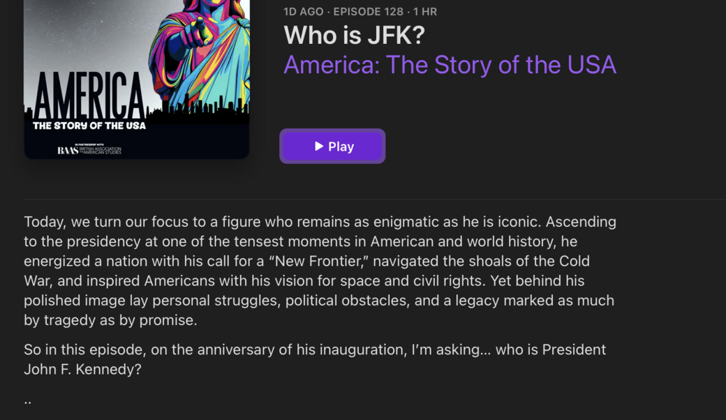Image resolution: width=726 pixels, height=420 pixels.
Task: Click the Who is JFK? episode title
Action: pos(354,36)
